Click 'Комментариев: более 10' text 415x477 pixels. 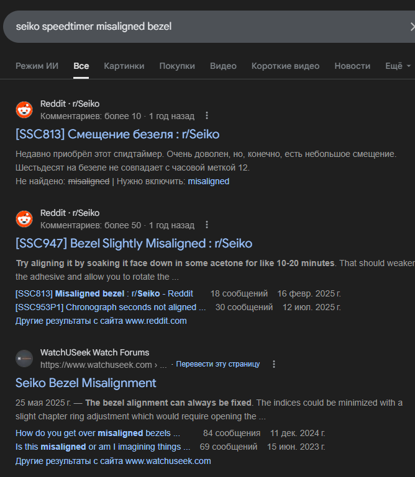click(x=91, y=116)
